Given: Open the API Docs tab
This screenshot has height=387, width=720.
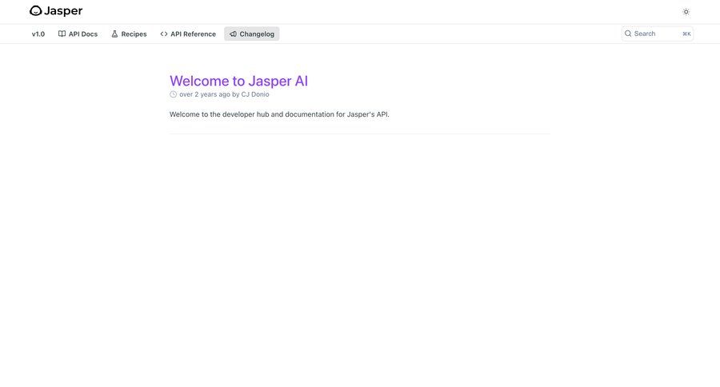Looking at the screenshot, I should (78, 34).
